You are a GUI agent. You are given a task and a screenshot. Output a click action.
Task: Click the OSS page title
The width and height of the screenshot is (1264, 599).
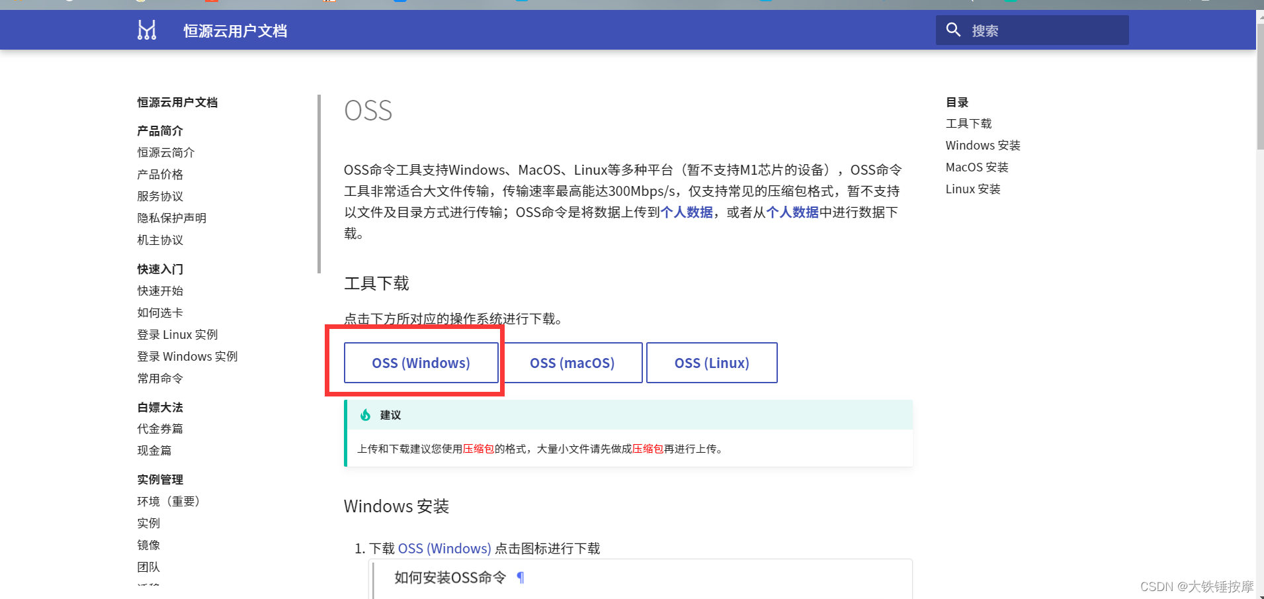[x=368, y=111]
